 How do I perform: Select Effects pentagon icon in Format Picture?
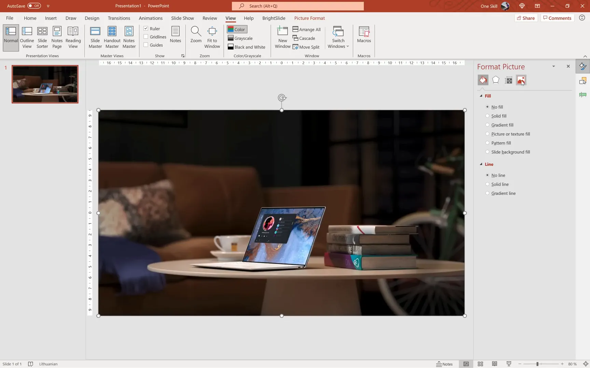coord(495,80)
